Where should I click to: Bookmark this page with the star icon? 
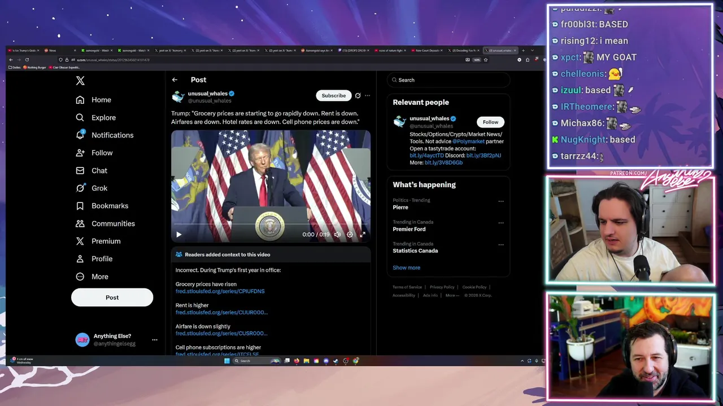click(486, 60)
